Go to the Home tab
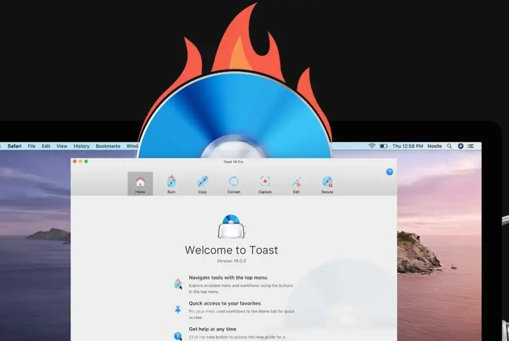The height and width of the screenshot is (341, 509). tap(140, 183)
